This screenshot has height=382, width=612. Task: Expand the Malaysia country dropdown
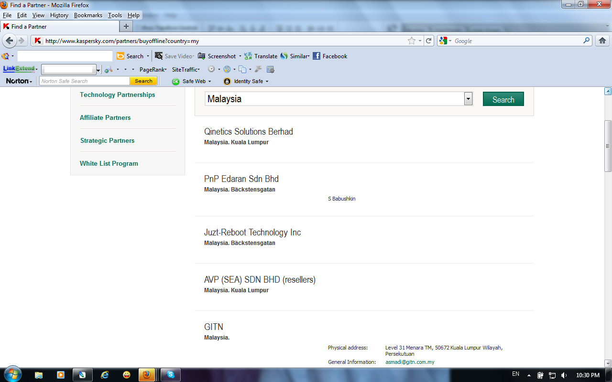(x=469, y=99)
